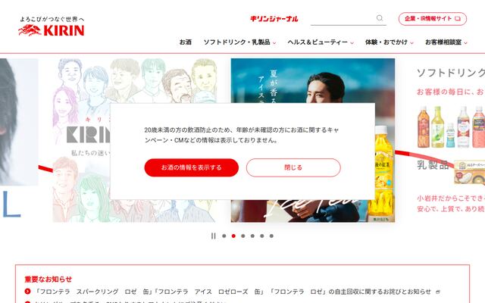Image resolution: width=485 pixels, height=303 pixels.
Task: Go to fourth carousel slide dot
Action: (x=252, y=236)
